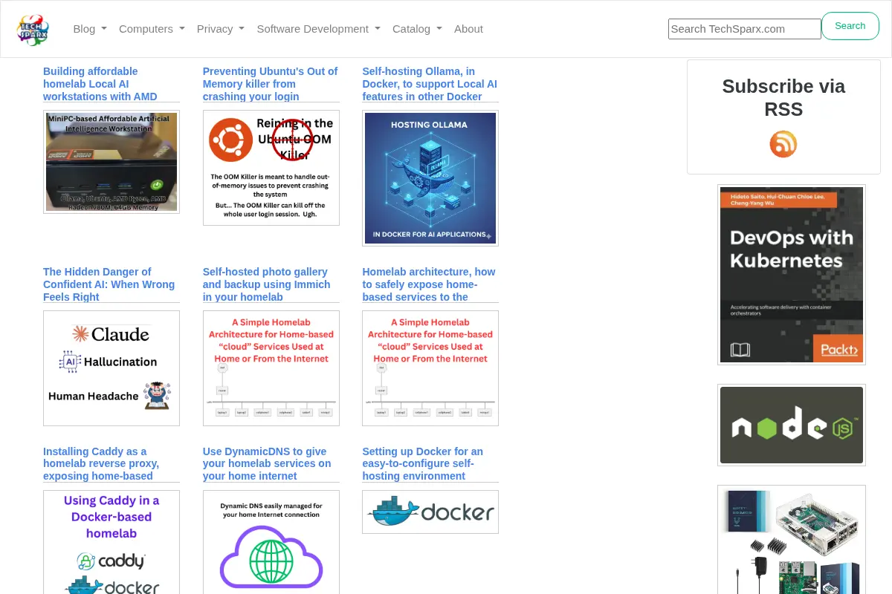Click the Docker whale logo thumbnail
892x594 pixels.
click(430, 512)
